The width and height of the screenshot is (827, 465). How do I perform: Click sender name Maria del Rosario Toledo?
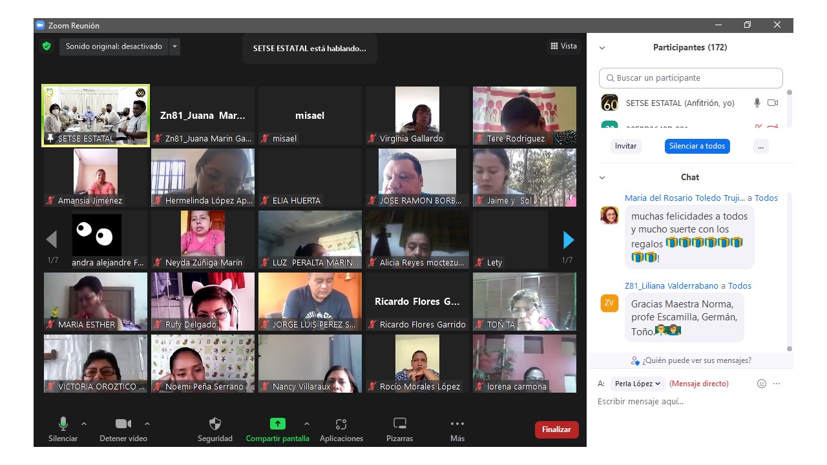coord(685,198)
